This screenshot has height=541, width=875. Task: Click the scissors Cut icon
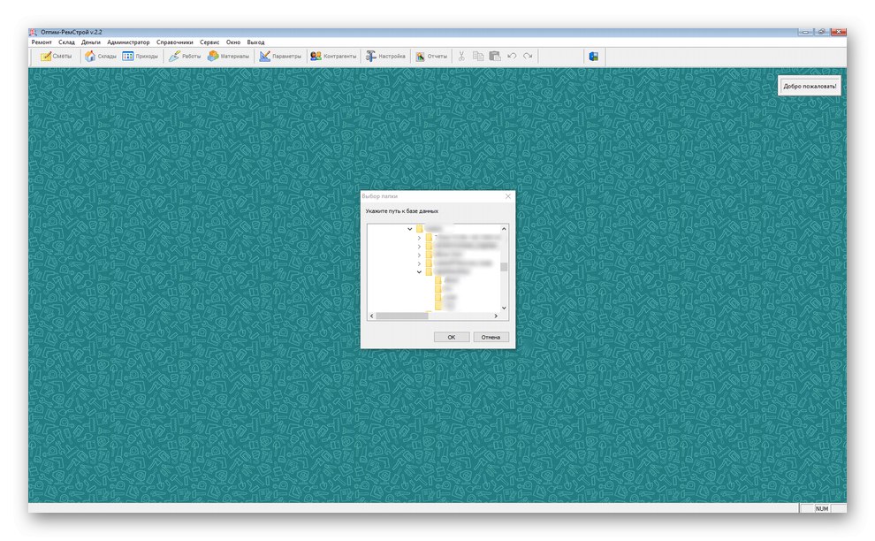[x=461, y=57]
